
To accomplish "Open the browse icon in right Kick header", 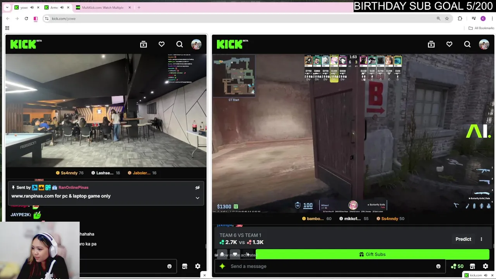I will click(431, 45).
